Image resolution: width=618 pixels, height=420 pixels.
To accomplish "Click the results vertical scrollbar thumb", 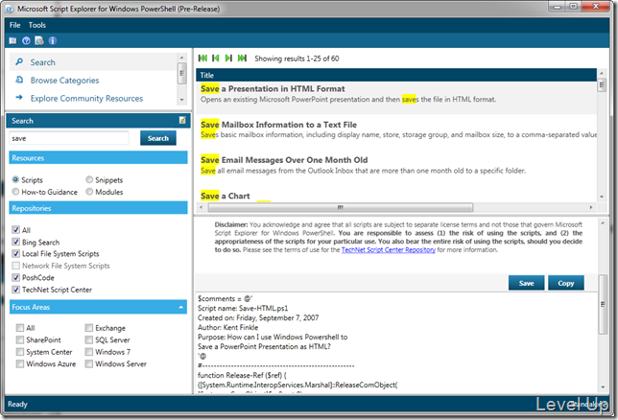I will (602, 84).
